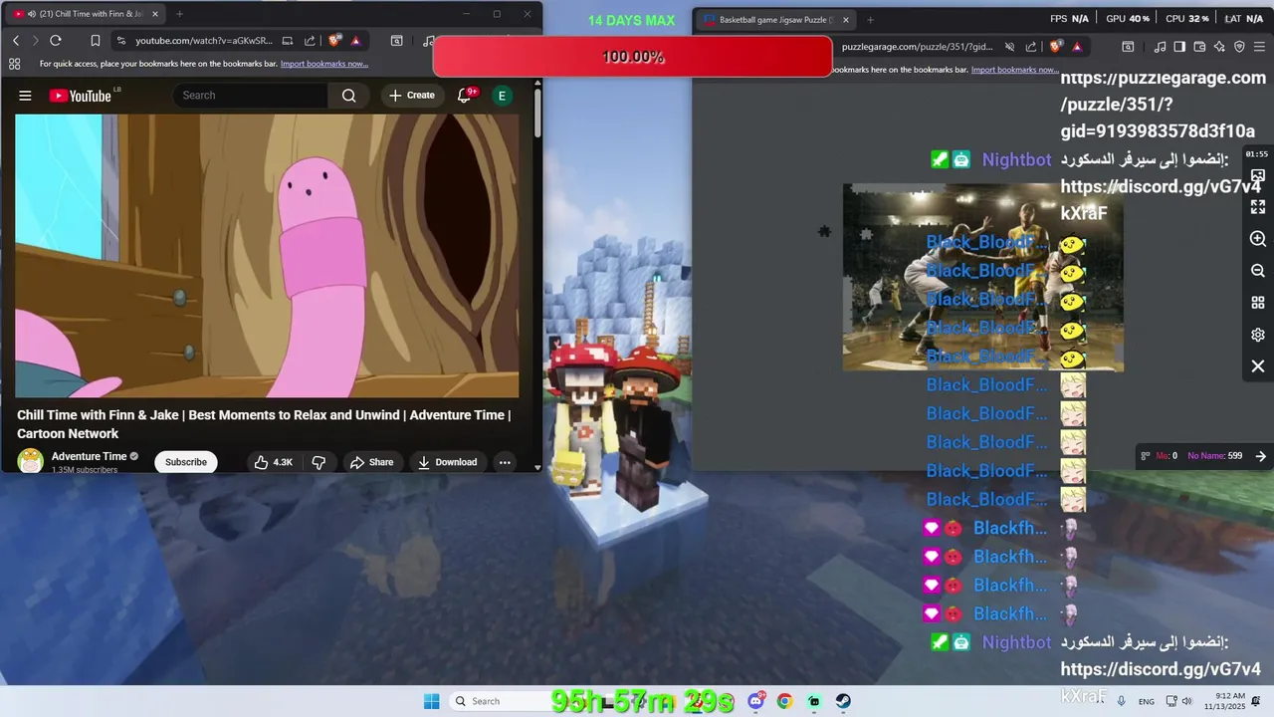Click the YouTube video player
The width and height of the screenshot is (1274, 717).
coord(267,256)
